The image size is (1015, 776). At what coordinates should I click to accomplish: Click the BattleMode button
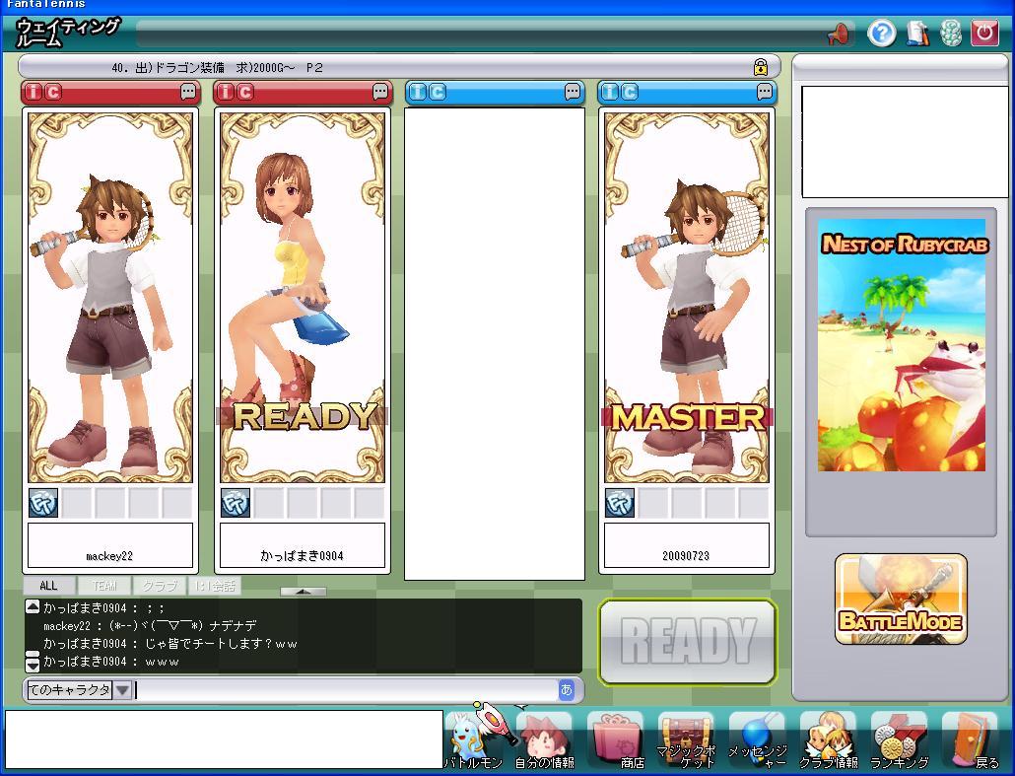point(901,600)
